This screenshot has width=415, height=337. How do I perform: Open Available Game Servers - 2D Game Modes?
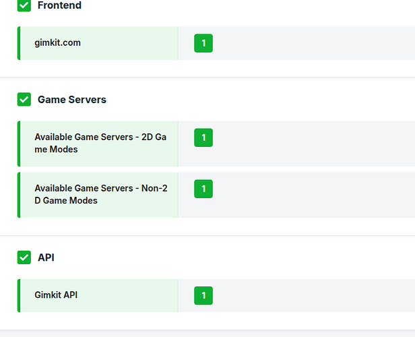[x=100, y=143]
